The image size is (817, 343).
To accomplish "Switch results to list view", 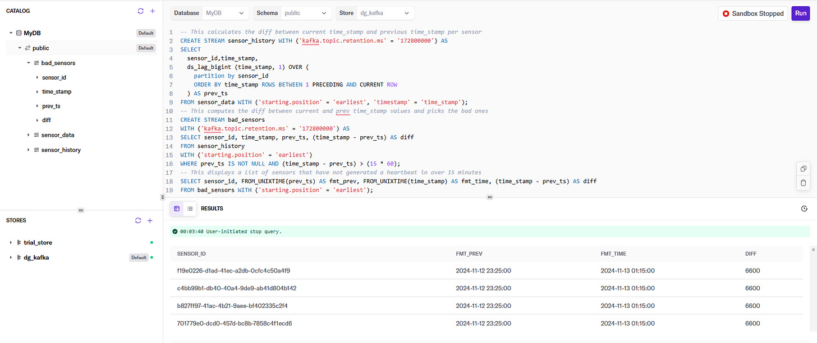I will tap(190, 208).
